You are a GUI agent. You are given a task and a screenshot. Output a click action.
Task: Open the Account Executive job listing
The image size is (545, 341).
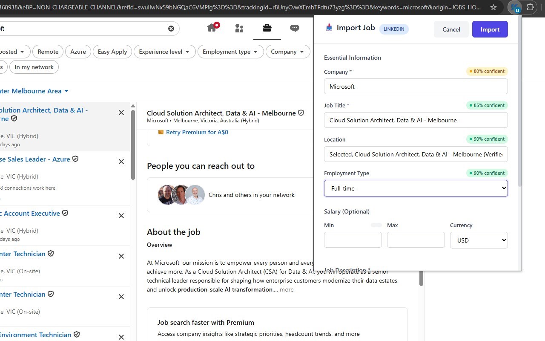[x=30, y=213]
